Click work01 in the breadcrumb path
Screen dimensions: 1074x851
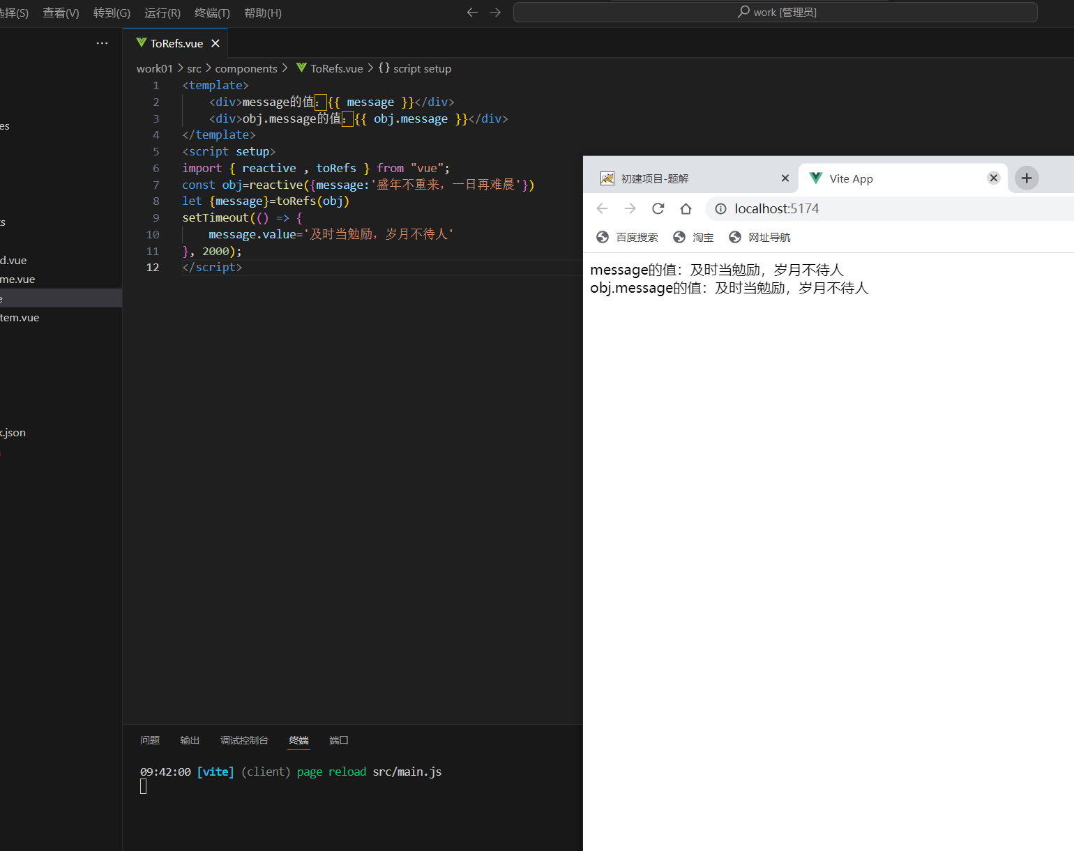pyautogui.click(x=155, y=68)
